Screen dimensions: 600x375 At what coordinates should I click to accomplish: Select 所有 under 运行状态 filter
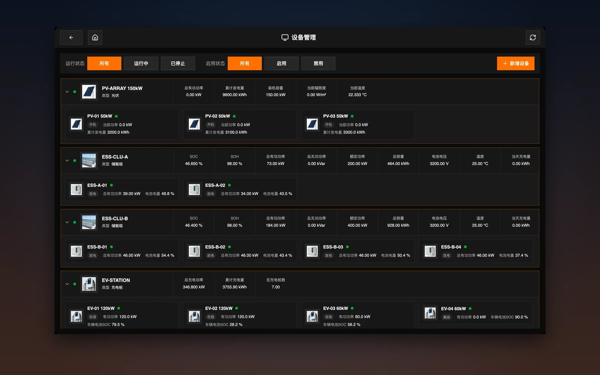pyautogui.click(x=104, y=63)
